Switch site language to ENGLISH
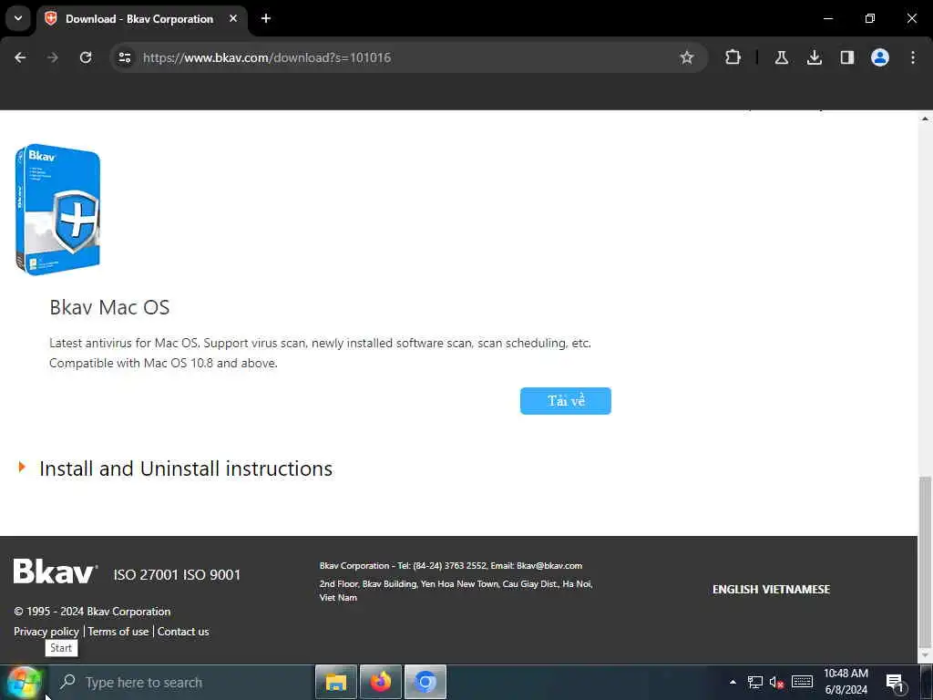This screenshot has width=933, height=700. 735,590
